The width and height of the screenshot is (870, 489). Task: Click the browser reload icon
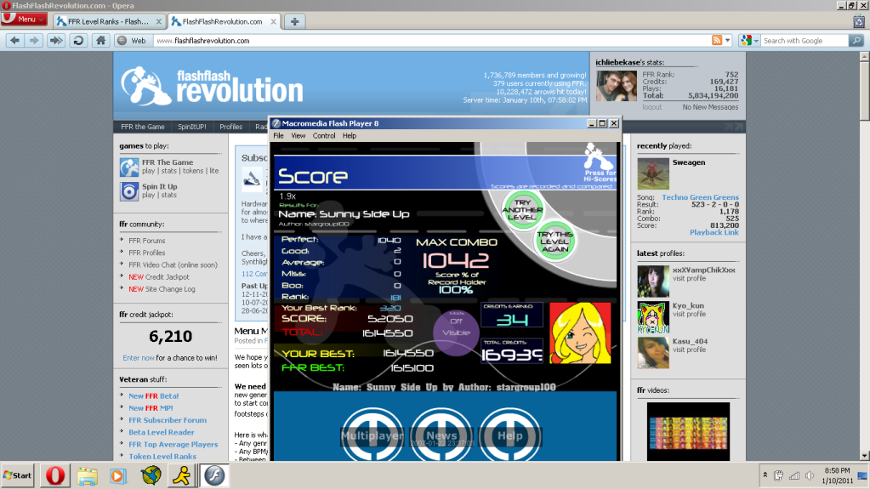(78, 40)
